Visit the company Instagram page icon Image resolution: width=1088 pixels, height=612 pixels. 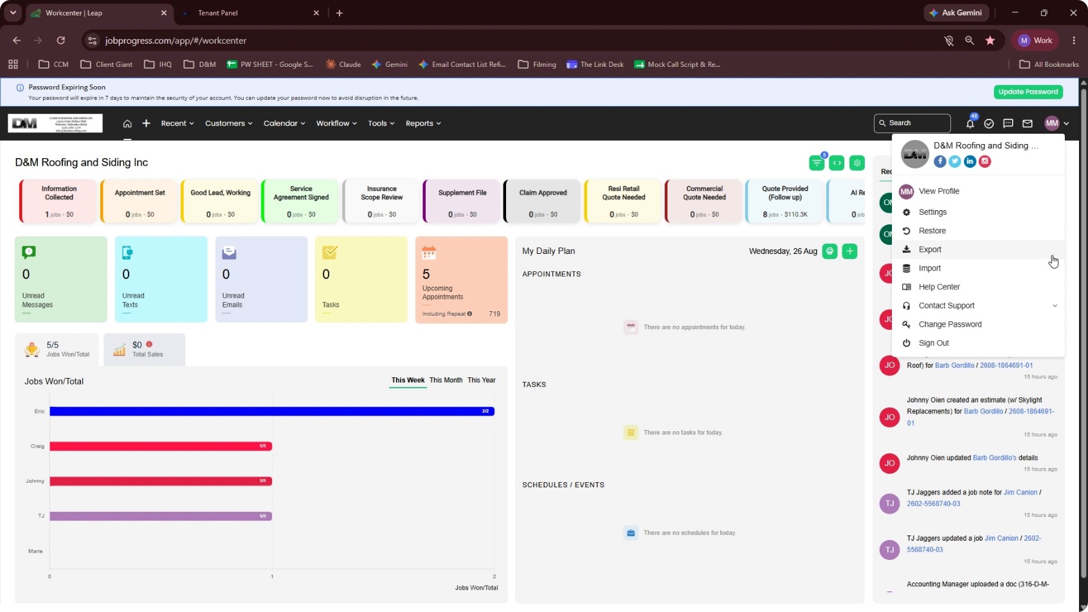pos(985,161)
